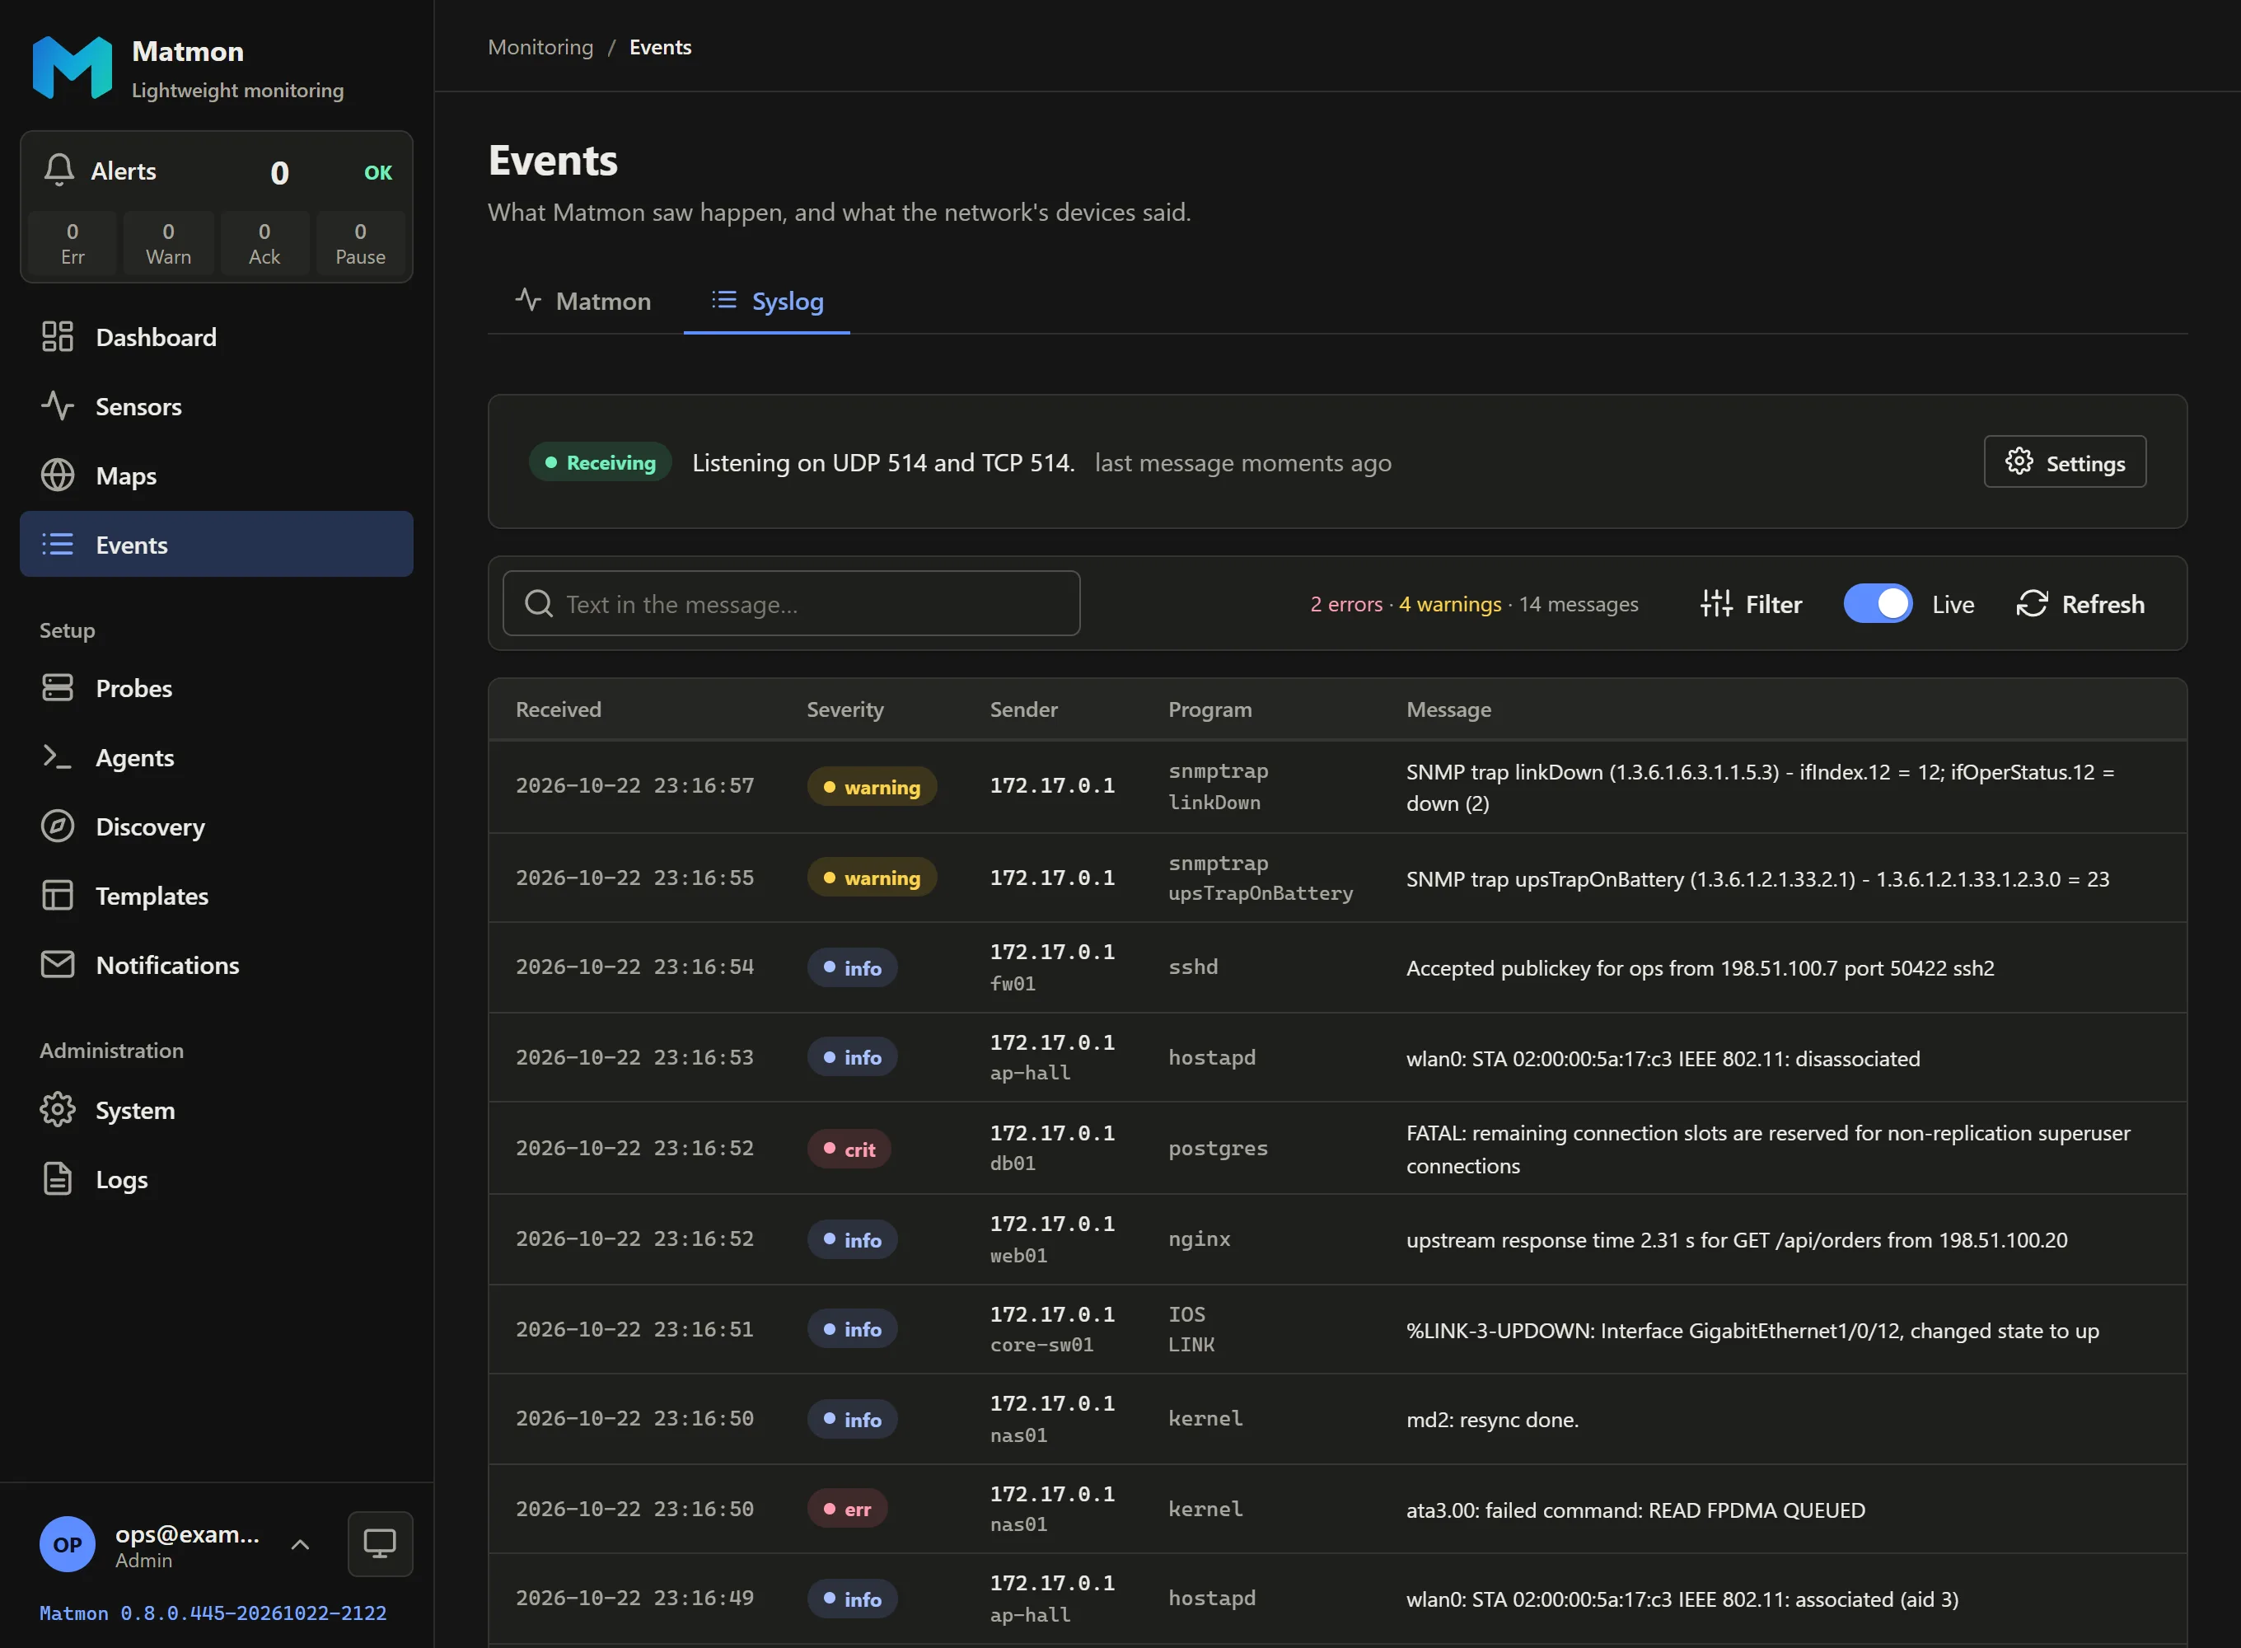2241x1648 pixels.
Task: Click the Ack alert counter
Action: 264,243
